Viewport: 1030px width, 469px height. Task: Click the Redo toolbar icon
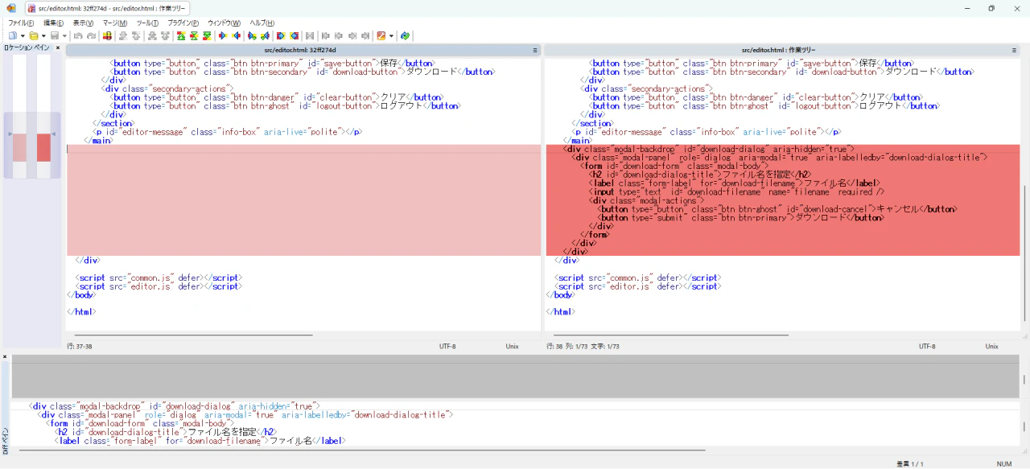(91, 36)
